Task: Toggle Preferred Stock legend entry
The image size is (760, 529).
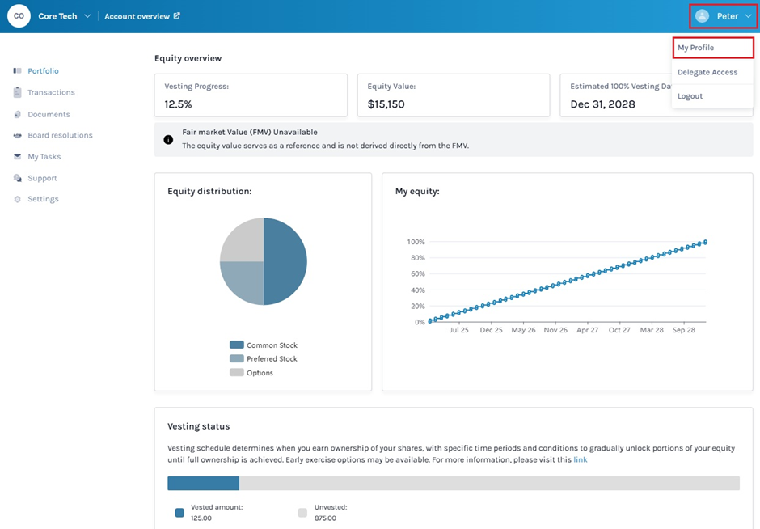Action: (264, 358)
